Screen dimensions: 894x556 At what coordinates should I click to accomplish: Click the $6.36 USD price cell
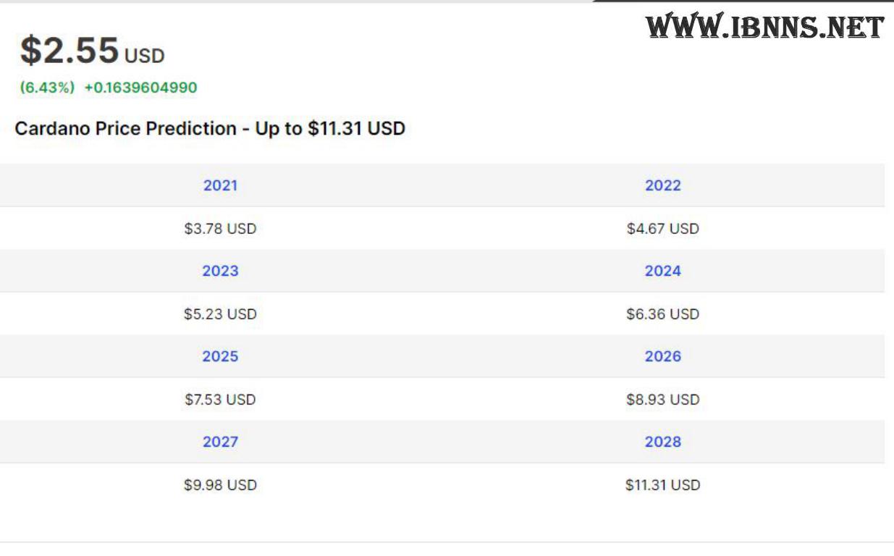tap(663, 314)
